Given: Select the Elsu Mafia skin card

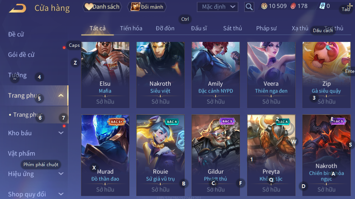Looking at the screenshot, I should (105, 75).
